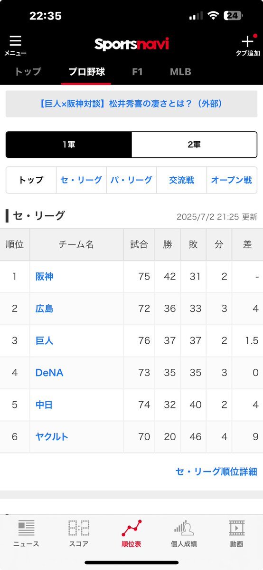Tap the plus タブ追加 icon

click(x=248, y=41)
